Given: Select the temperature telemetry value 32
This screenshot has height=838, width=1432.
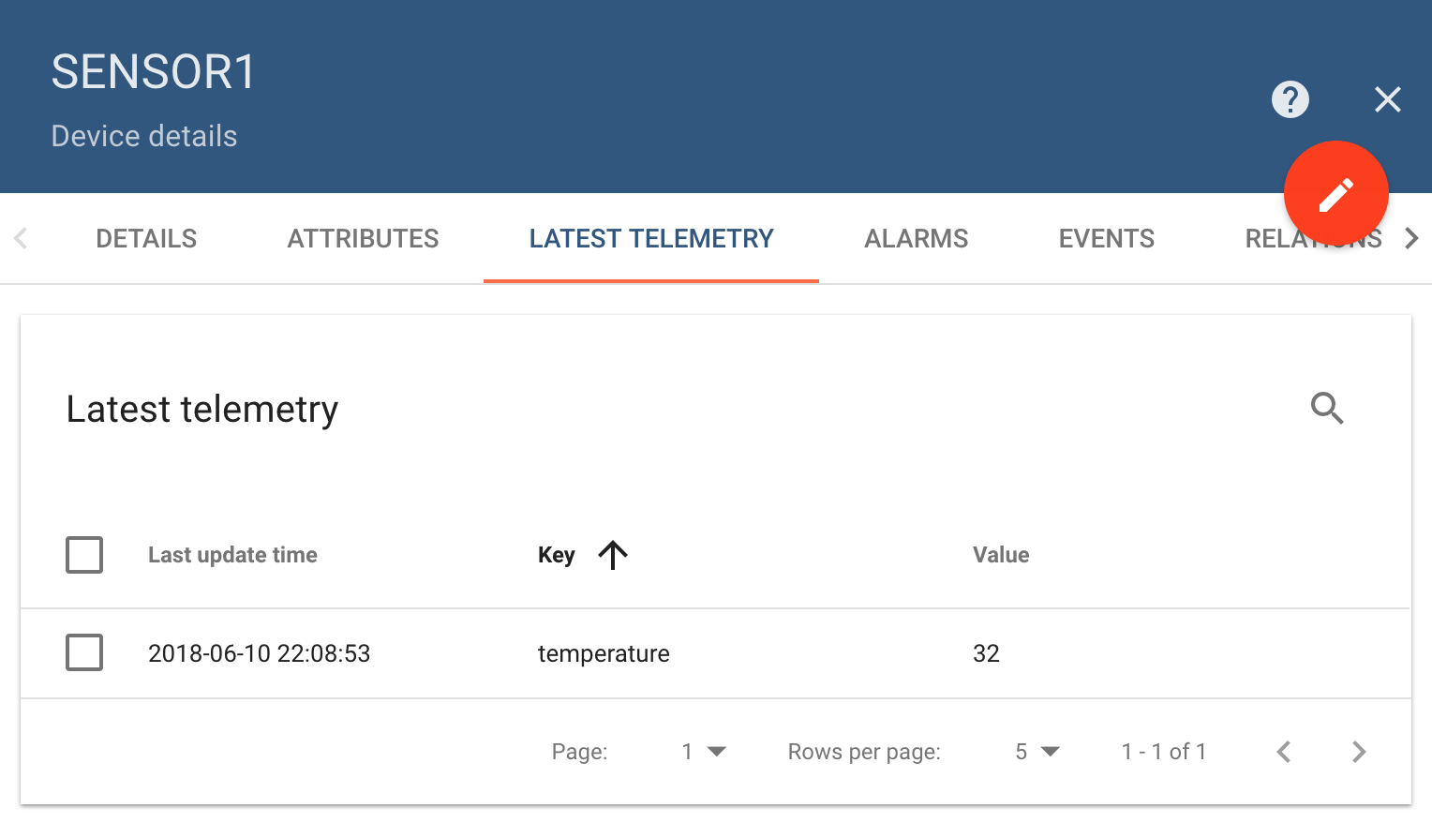Looking at the screenshot, I should (986, 653).
